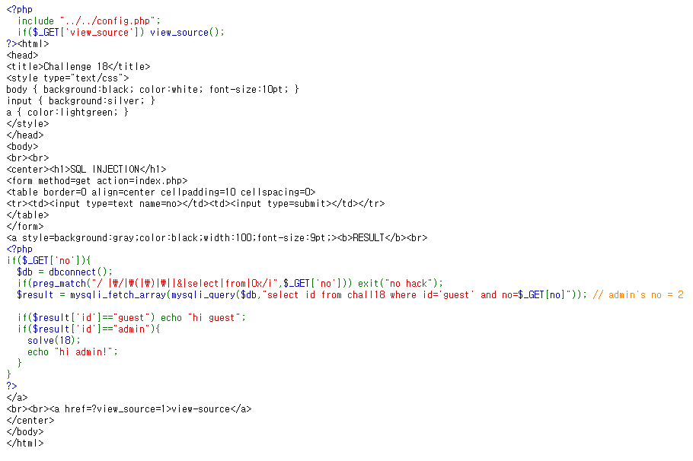
Task: Click the orange admin's no = 2 comment
Action: (x=638, y=295)
